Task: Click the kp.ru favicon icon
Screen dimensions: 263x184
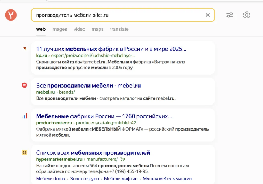Action: click(24, 49)
